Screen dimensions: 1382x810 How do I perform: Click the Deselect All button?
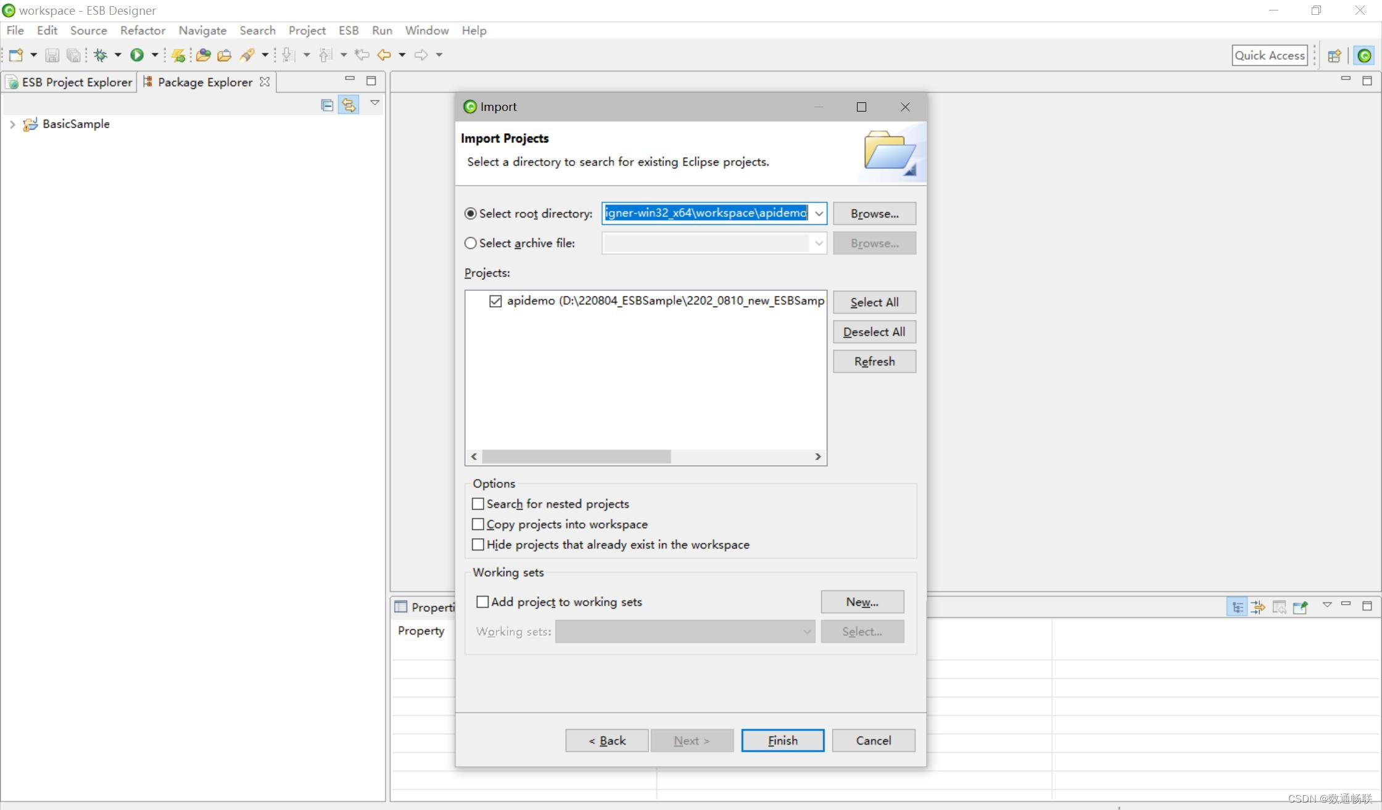(x=874, y=332)
